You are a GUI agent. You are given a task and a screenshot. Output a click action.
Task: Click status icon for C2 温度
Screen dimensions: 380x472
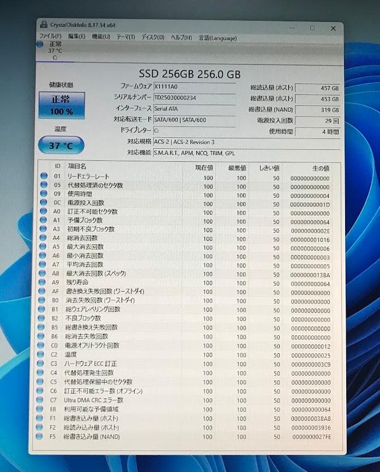(41, 354)
